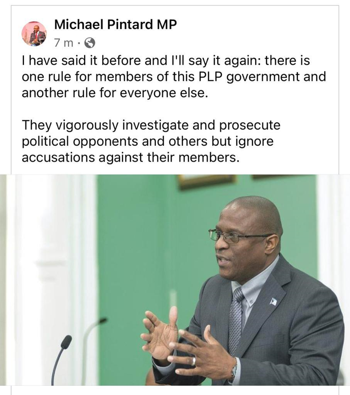The image size is (350, 395).
Task: Select the paragraph starting 'They vigorously investigate'
Action: pos(151,141)
